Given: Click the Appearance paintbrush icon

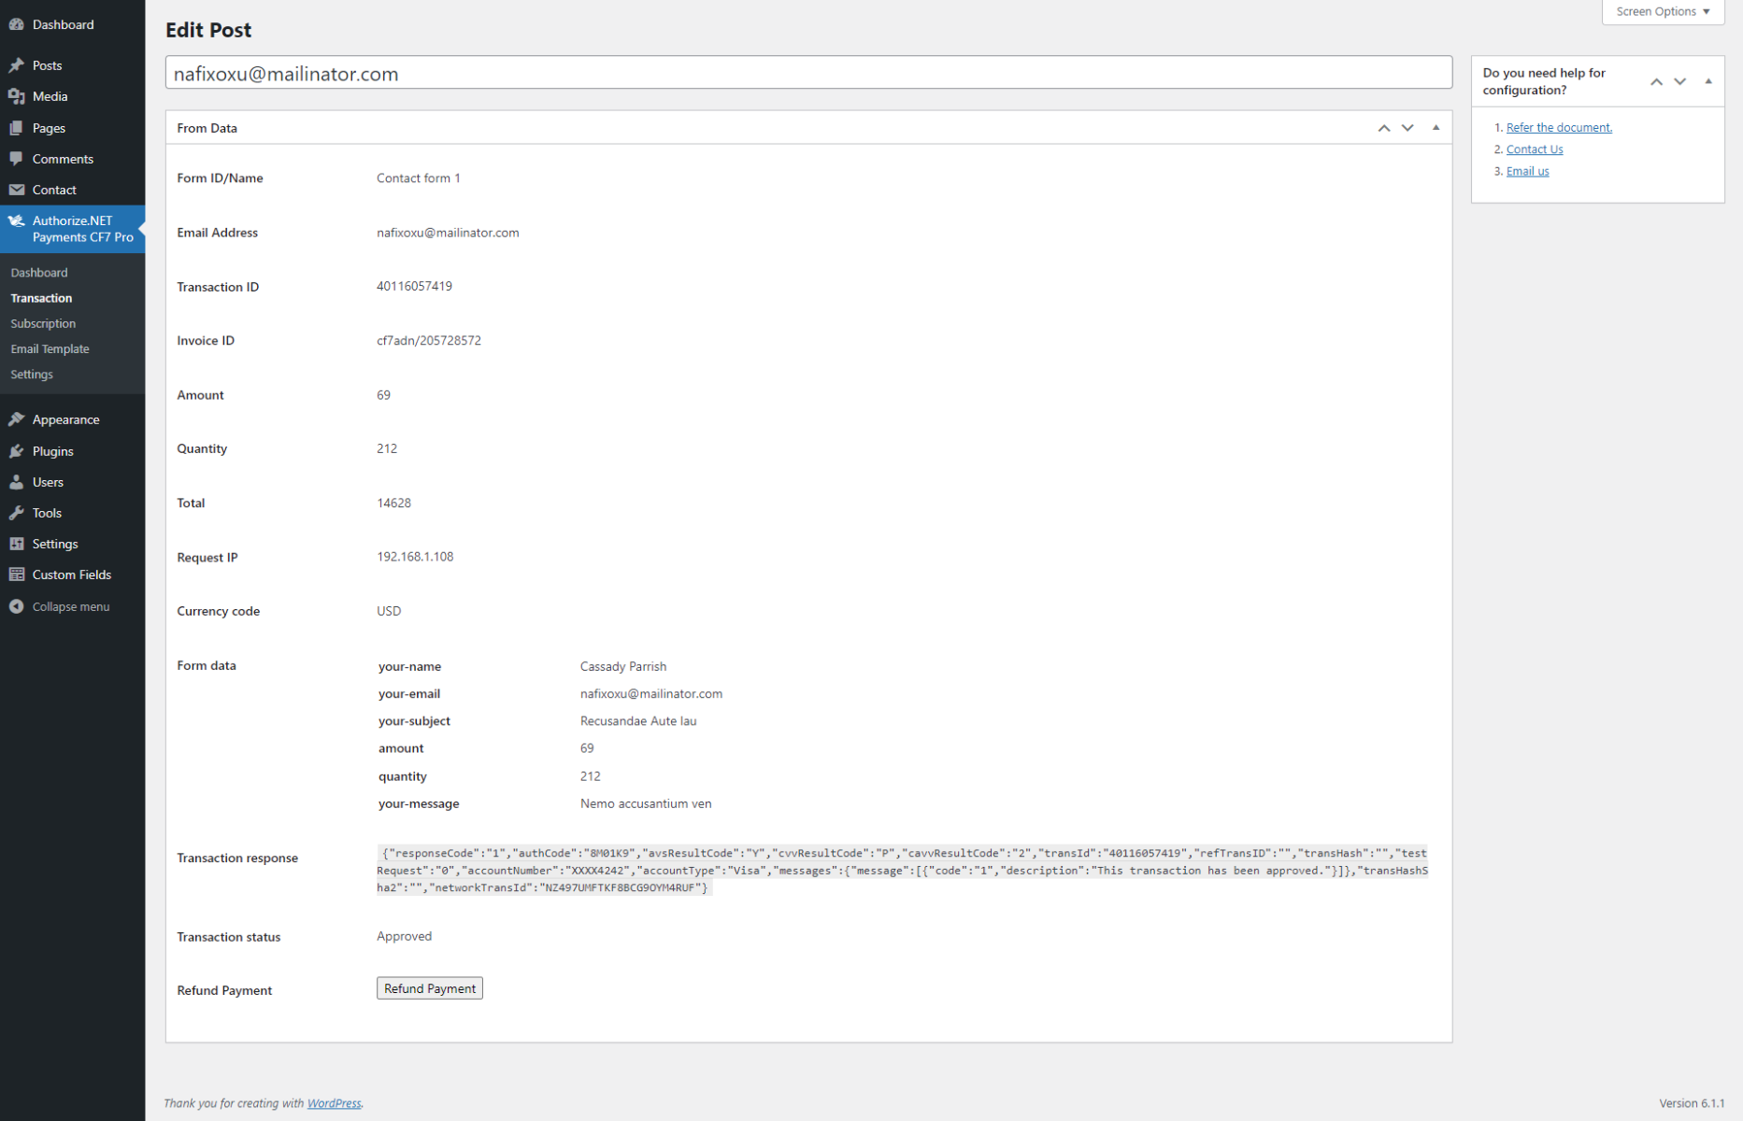Looking at the screenshot, I should [x=17, y=419].
